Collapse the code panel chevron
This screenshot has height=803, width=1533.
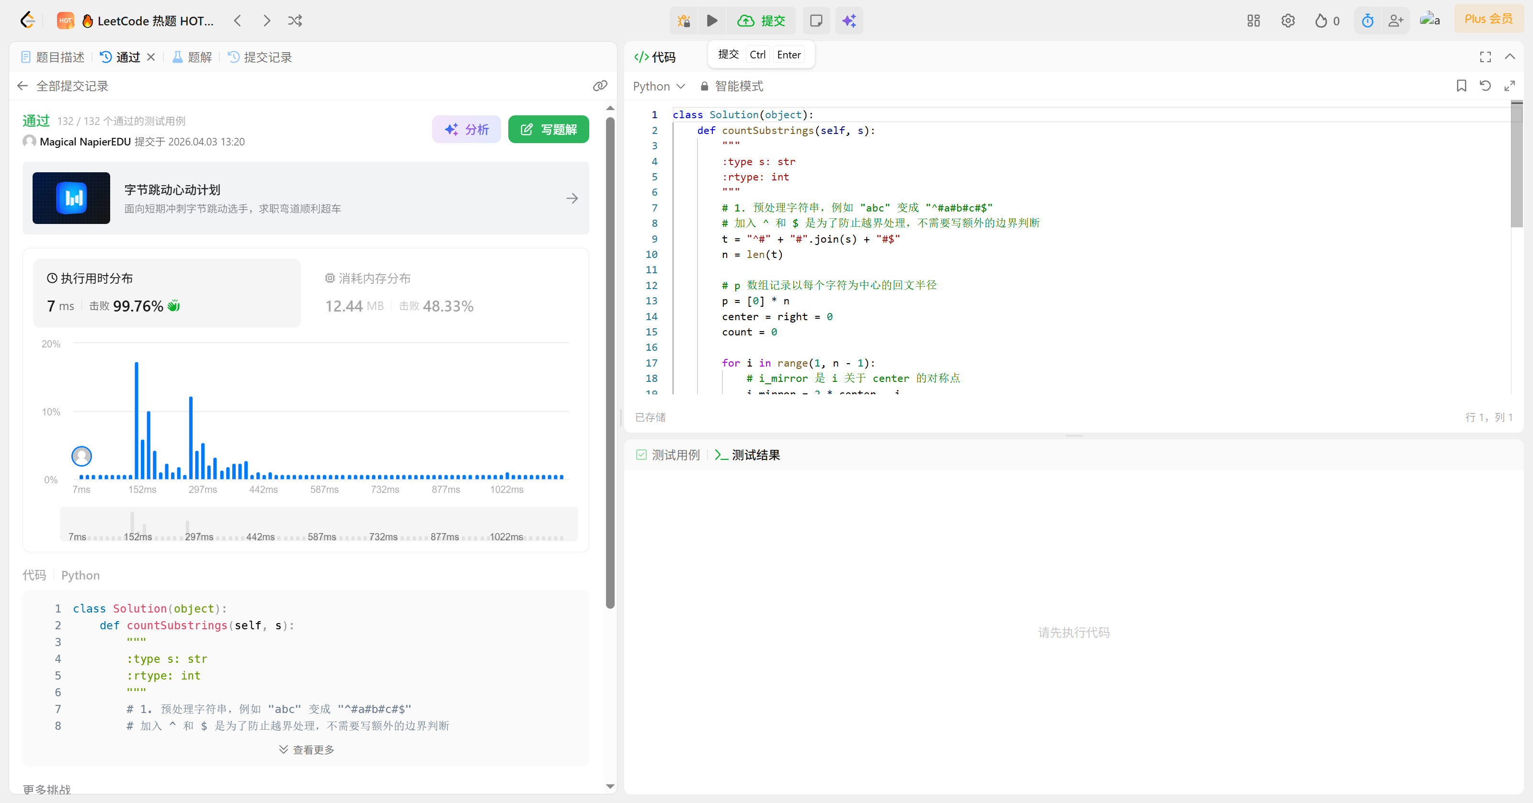(x=1510, y=56)
